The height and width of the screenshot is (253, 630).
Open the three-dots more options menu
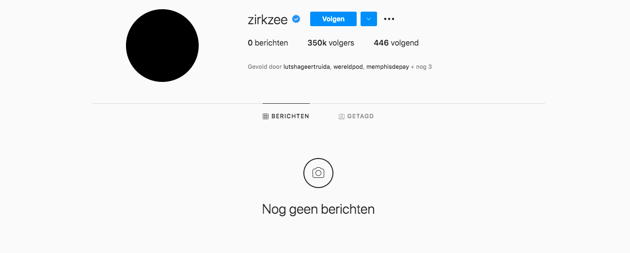[x=389, y=19]
